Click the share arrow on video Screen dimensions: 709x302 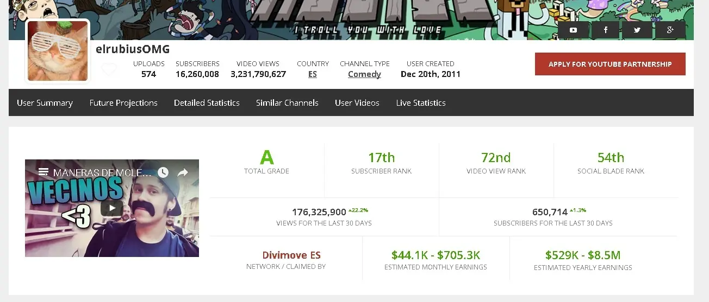tap(183, 172)
